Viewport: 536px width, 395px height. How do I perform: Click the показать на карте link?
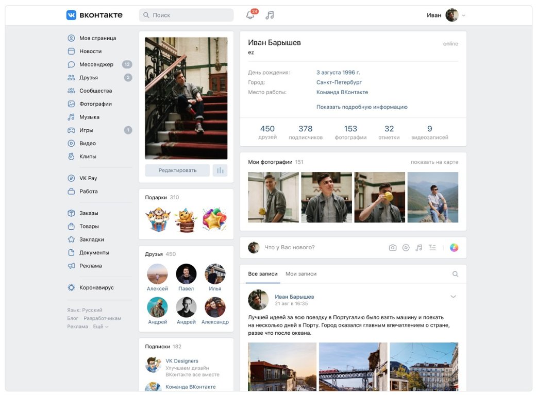[x=434, y=162]
